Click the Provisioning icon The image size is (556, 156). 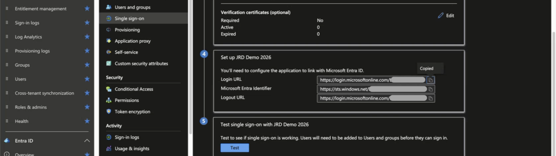point(109,29)
